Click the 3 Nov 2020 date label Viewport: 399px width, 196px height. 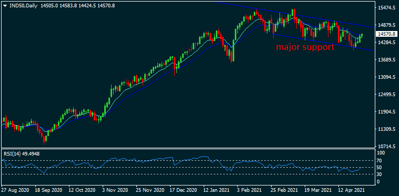(x=115, y=190)
